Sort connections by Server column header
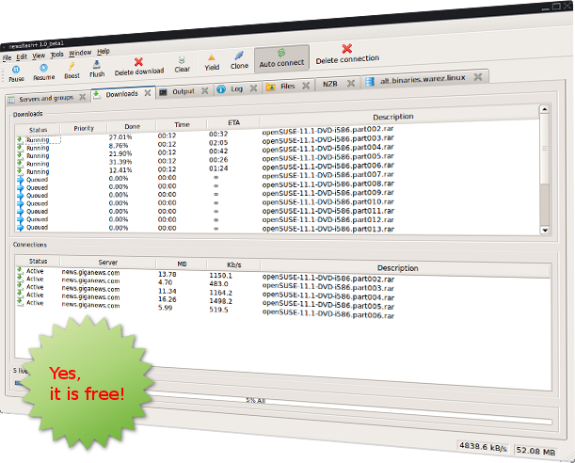Screen dimensions: 575x463 pos(108,263)
